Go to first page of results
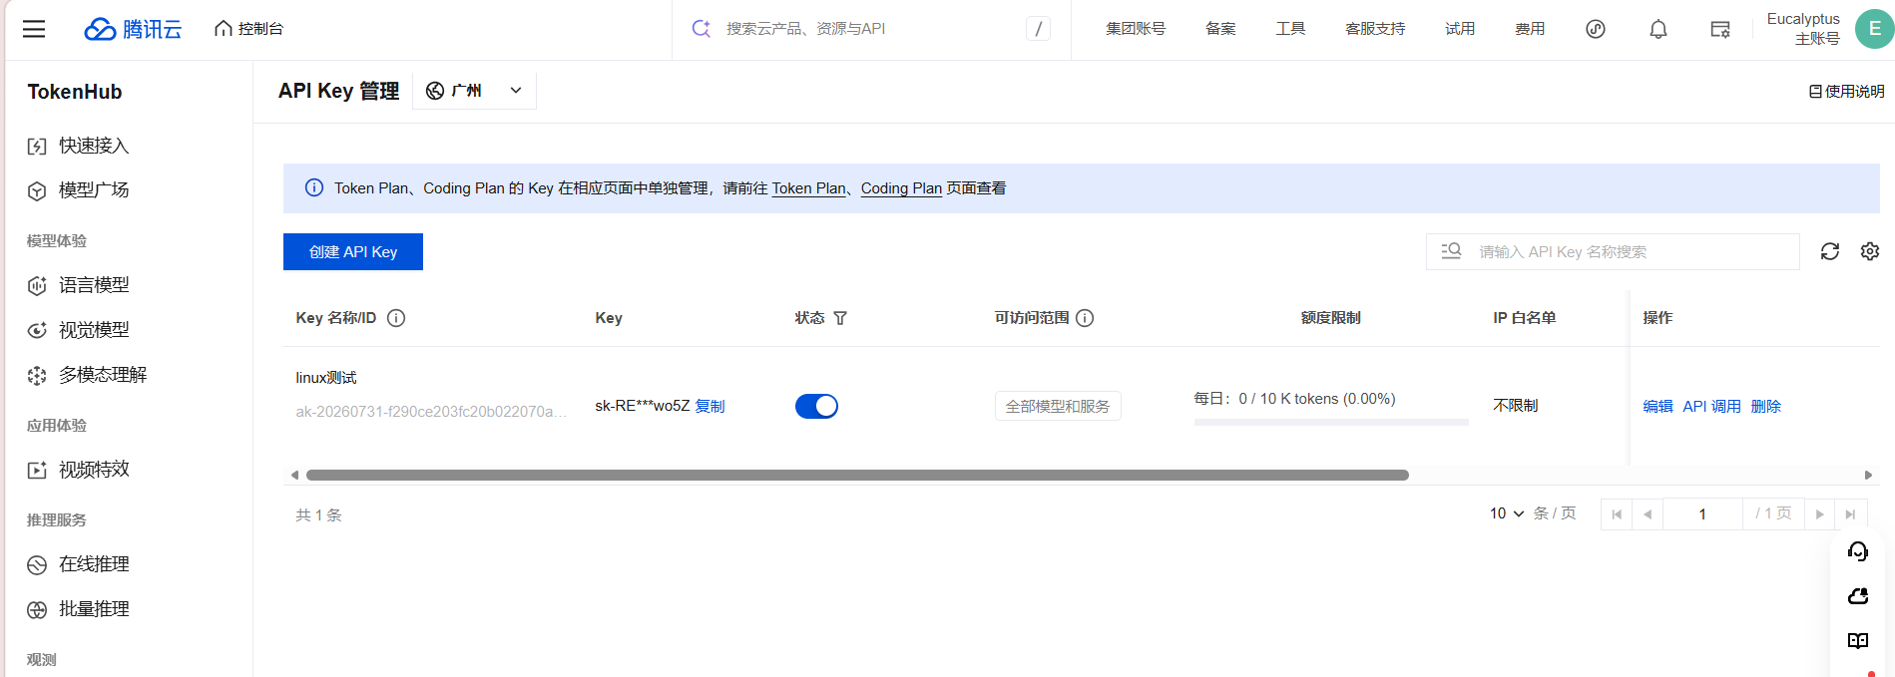Screen dimensions: 1895x677 click(1617, 514)
